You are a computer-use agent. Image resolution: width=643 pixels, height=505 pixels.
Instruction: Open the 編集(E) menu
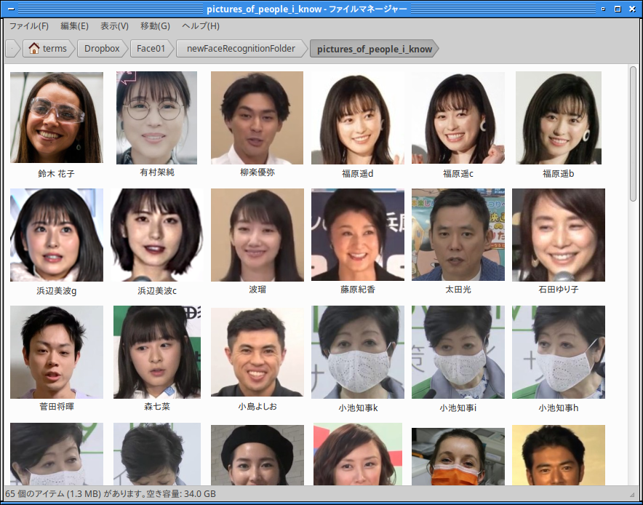tap(74, 26)
